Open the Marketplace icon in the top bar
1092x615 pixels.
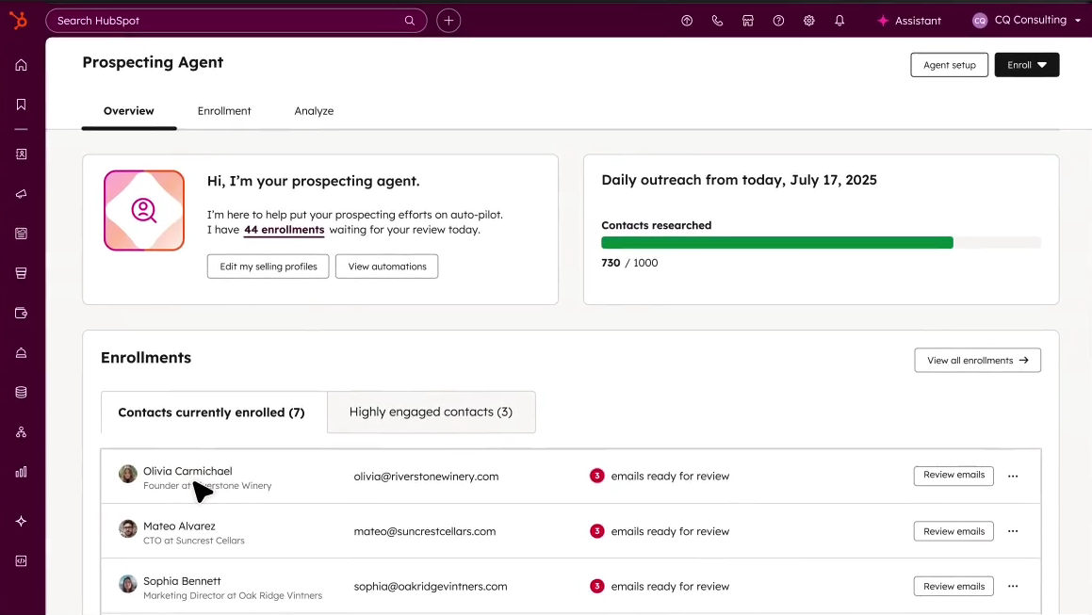[748, 20]
